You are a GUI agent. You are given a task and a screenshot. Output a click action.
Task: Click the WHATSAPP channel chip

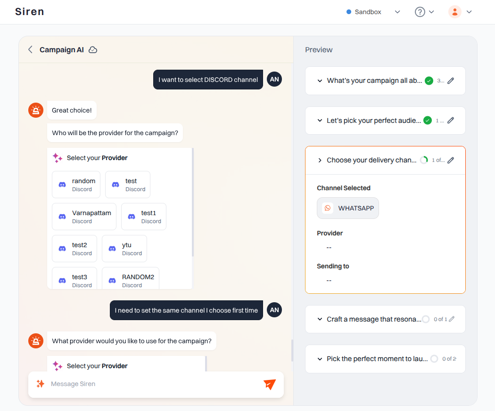[x=347, y=208]
